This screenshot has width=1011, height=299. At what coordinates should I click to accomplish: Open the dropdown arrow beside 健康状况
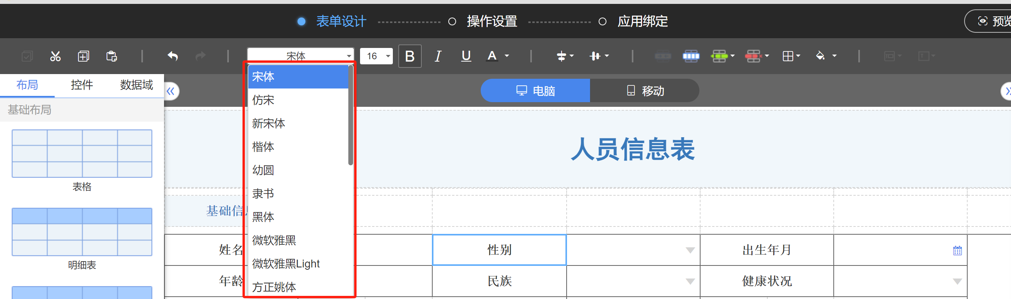[957, 281]
